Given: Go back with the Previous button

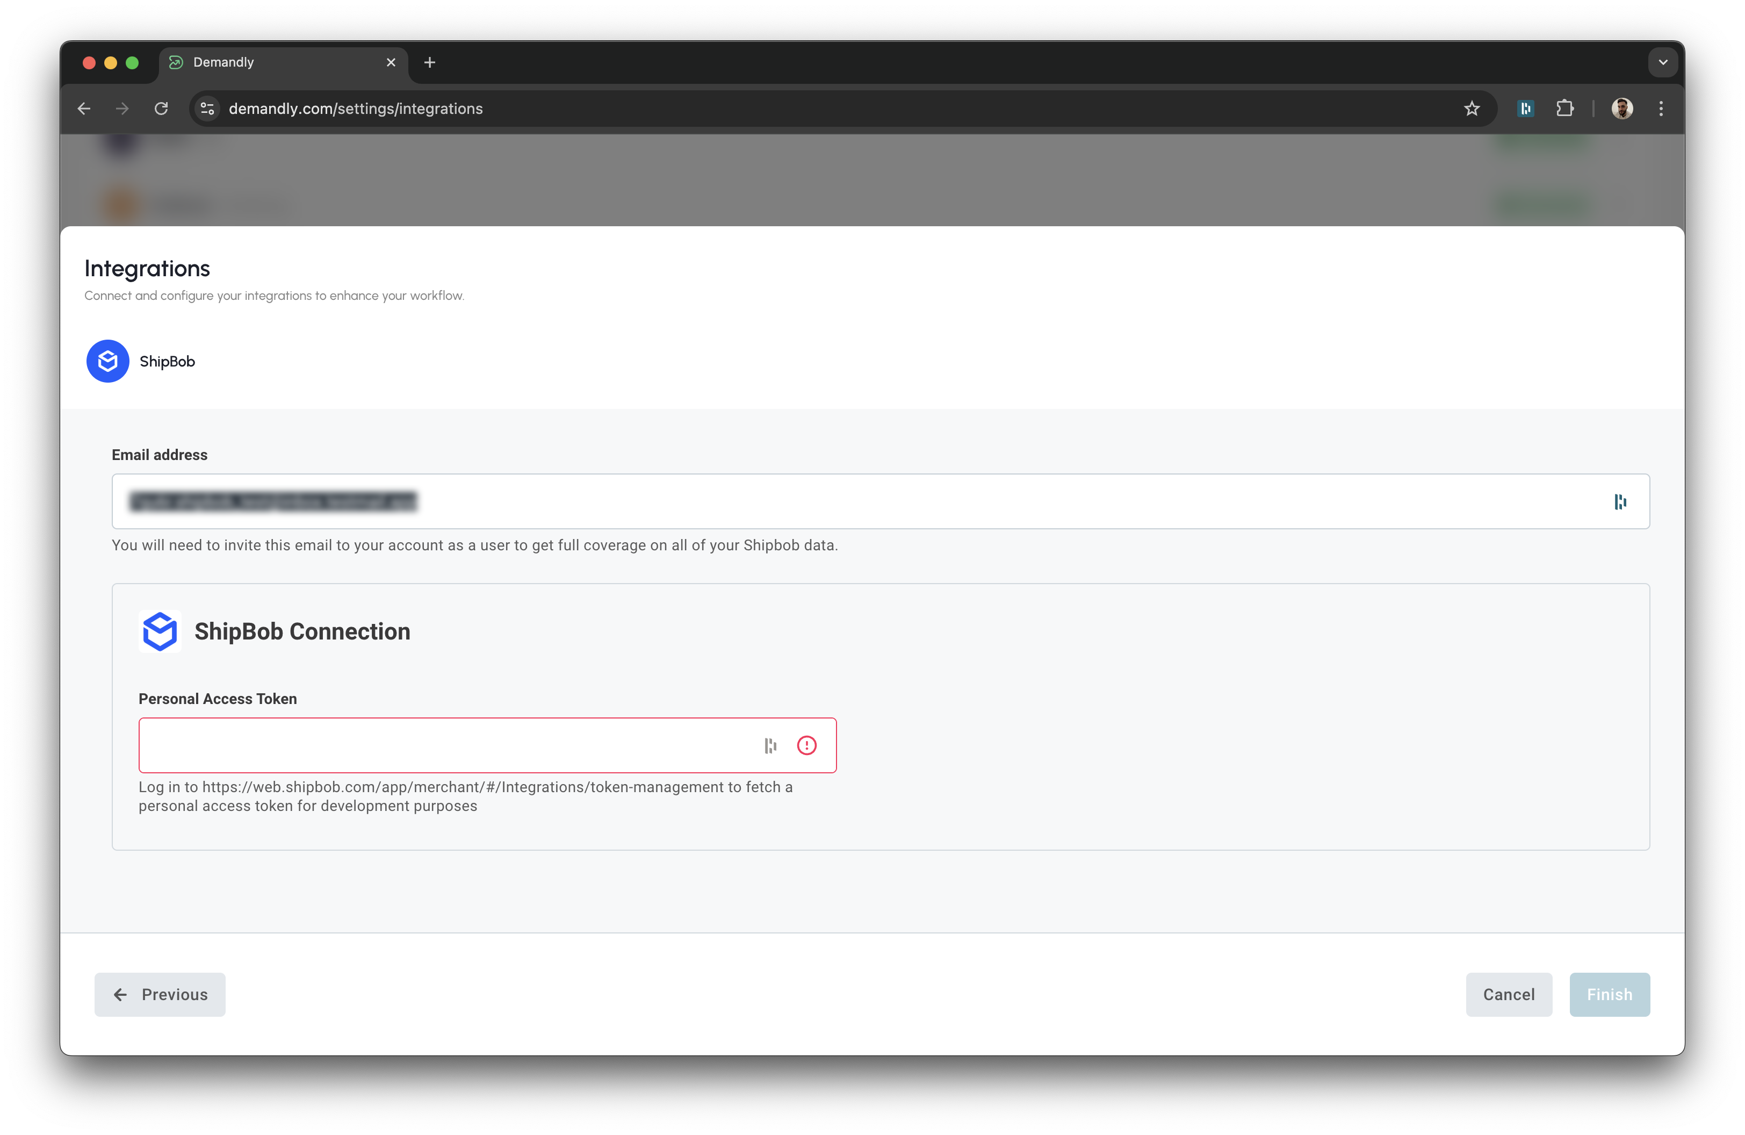Looking at the screenshot, I should (x=159, y=994).
